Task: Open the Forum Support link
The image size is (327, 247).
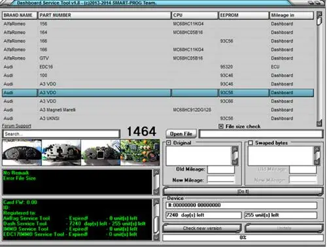Action: 16,126
